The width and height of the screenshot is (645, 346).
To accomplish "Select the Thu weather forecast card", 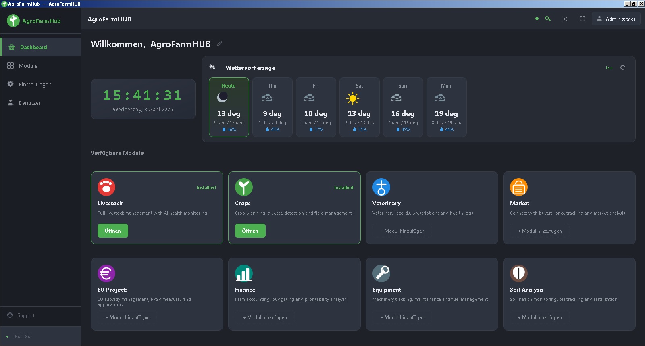I will (x=273, y=107).
